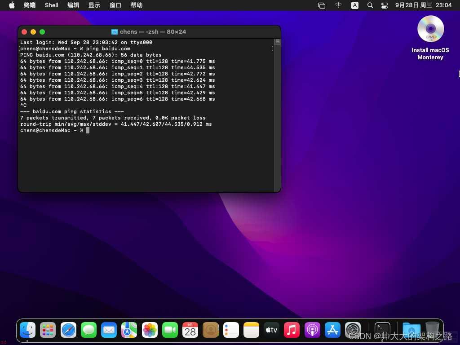Zoom the Terminal window with green button
This screenshot has width=460, height=345.
42,32
